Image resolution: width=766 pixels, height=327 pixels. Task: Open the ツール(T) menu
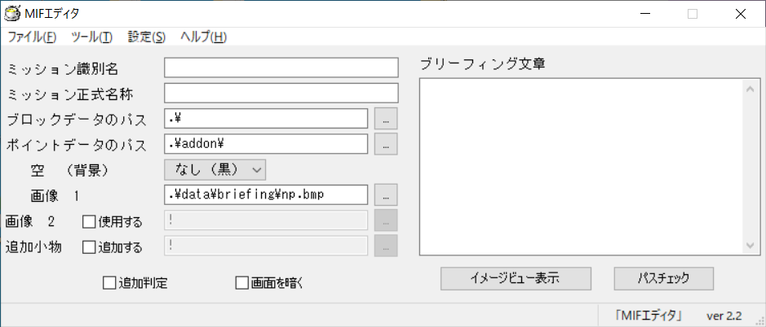(92, 37)
